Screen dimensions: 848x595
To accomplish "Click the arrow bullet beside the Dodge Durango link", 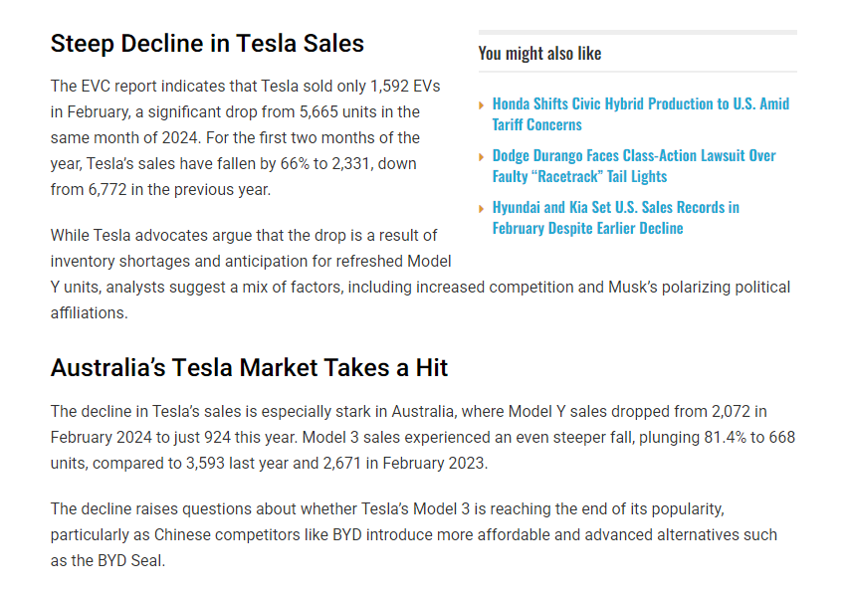I will coord(483,156).
